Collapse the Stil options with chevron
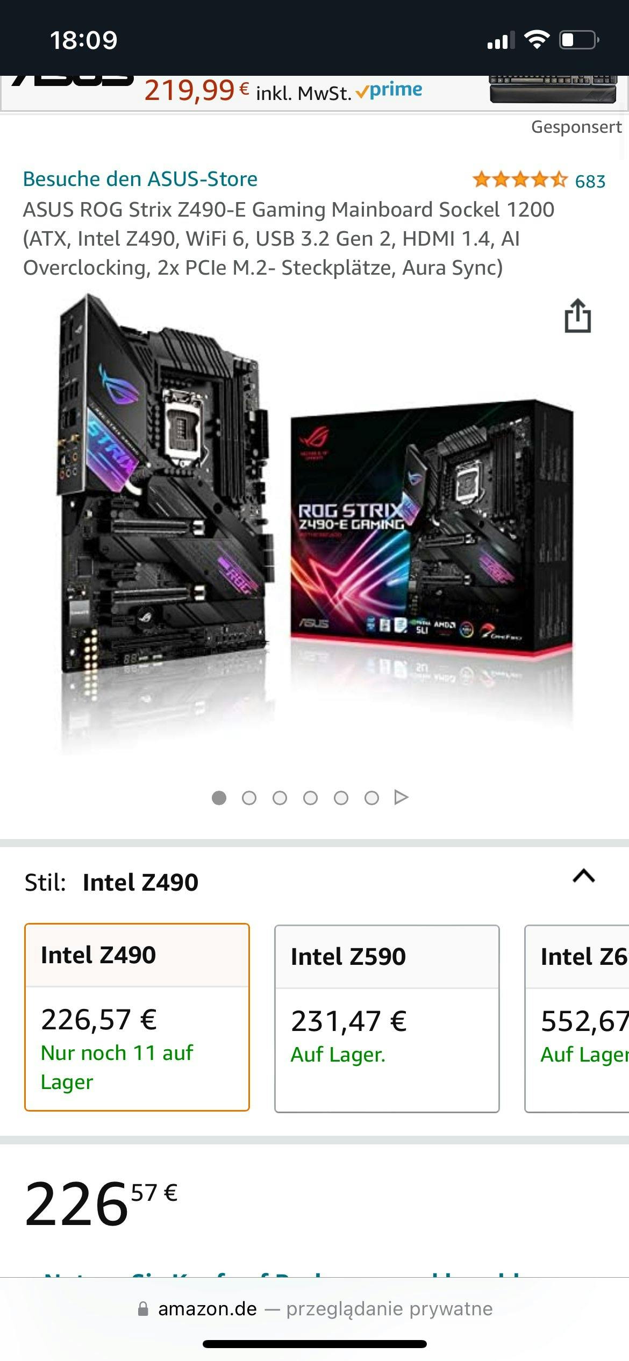 584,876
